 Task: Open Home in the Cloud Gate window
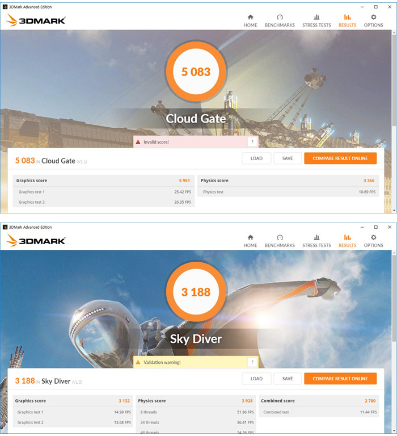click(x=250, y=21)
